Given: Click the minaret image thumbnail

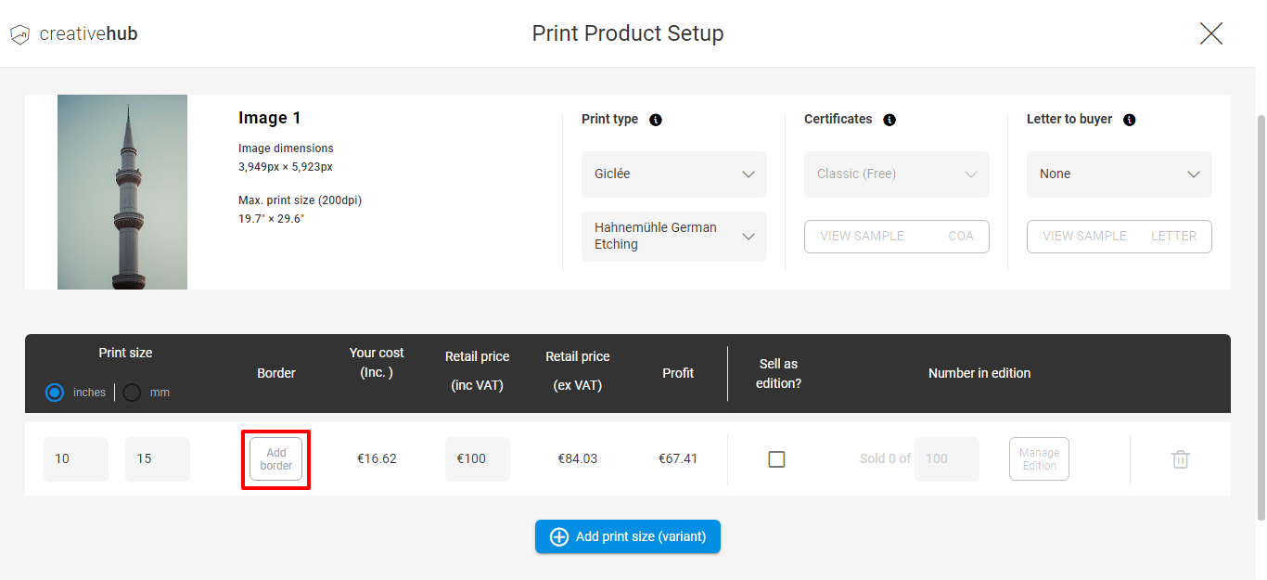Looking at the screenshot, I should click(122, 191).
